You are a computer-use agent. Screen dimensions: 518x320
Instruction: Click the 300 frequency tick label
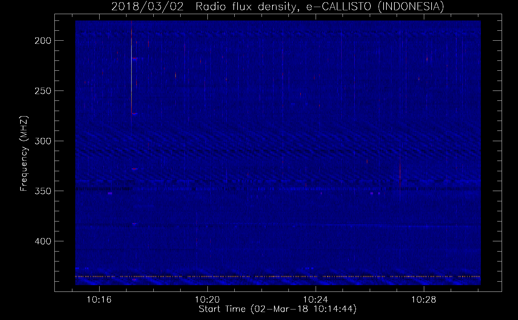coord(43,141)
